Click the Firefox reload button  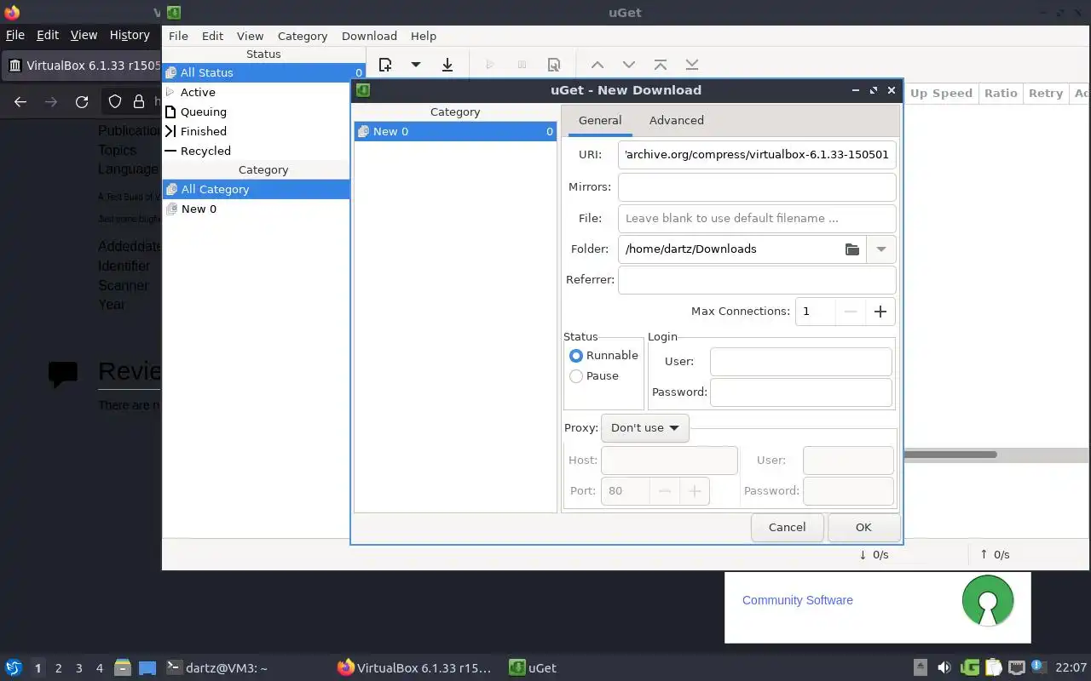pos(82,102)
